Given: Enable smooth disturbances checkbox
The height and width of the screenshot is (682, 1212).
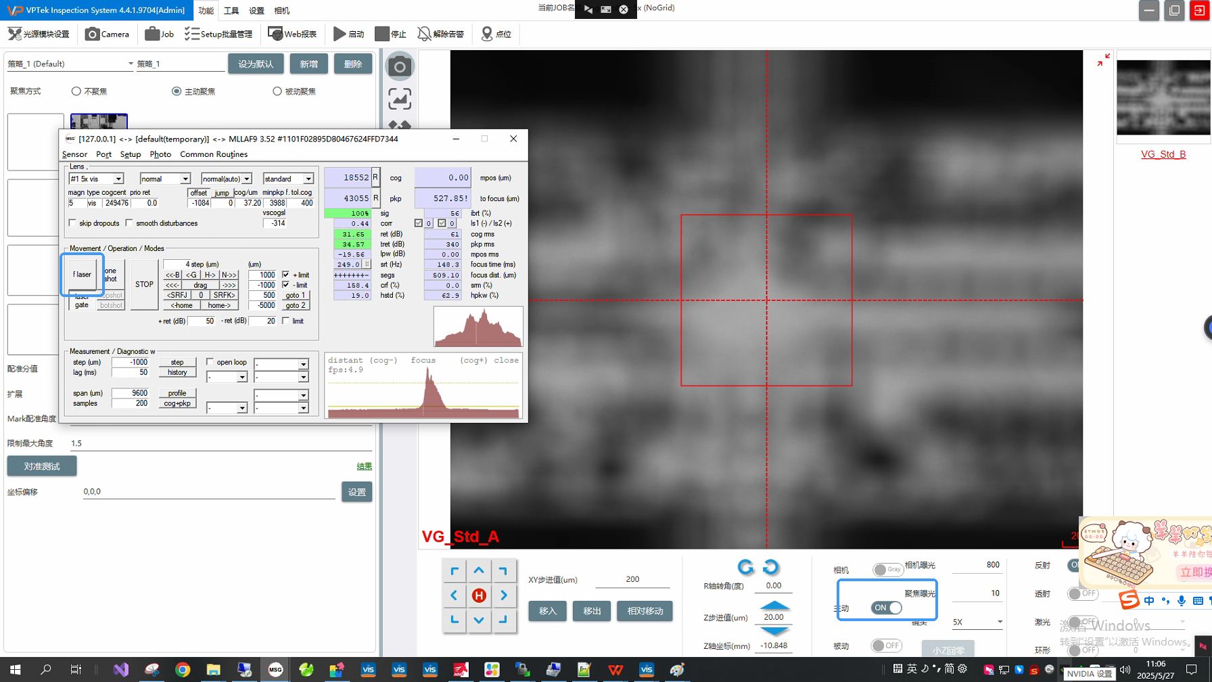Looking at the screenshot, I should pos(129,223).
